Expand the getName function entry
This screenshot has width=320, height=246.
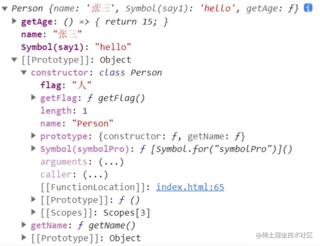tap(24, 225)
